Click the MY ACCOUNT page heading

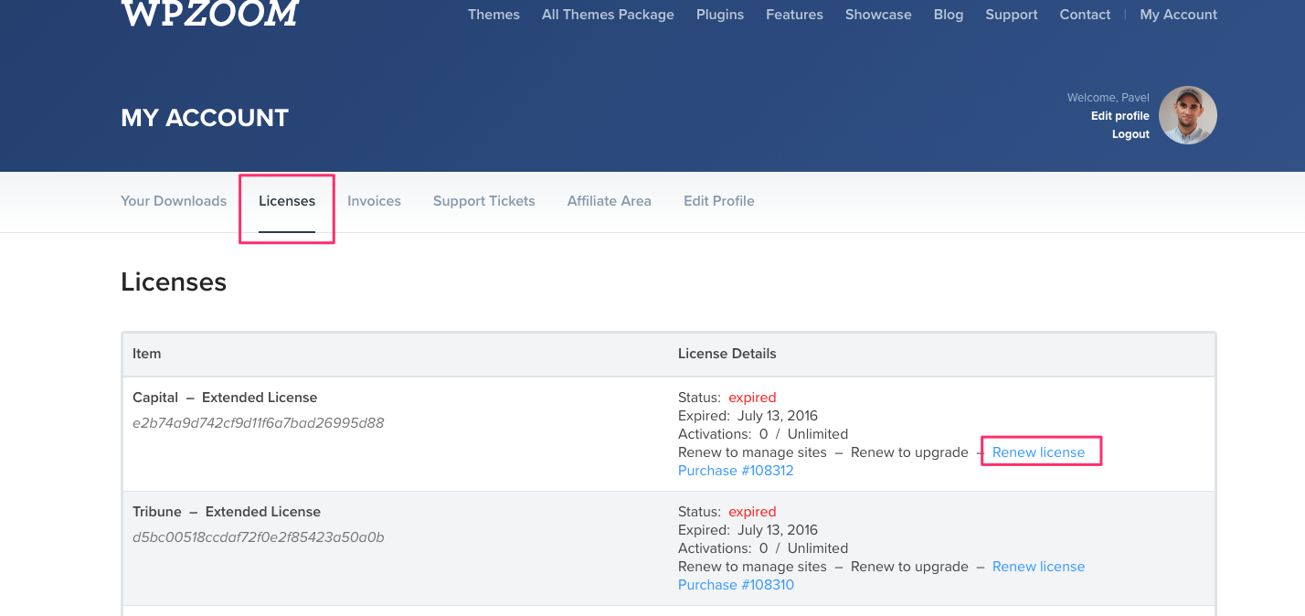point(205,118)
